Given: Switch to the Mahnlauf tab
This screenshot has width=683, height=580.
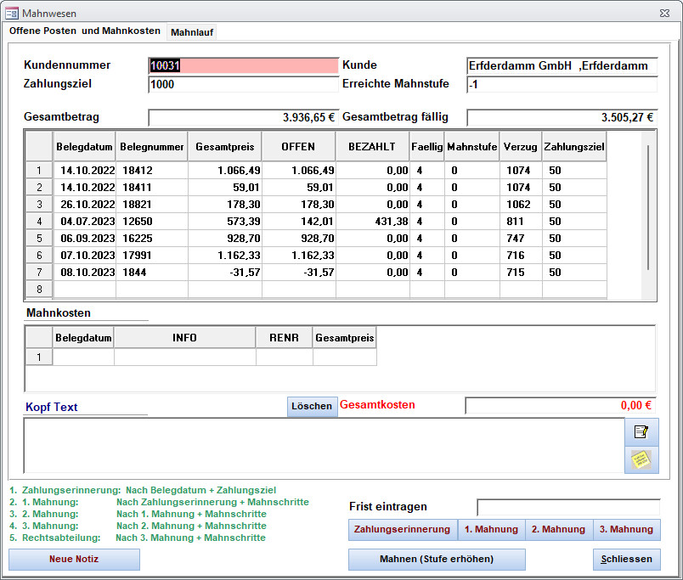Looking at the screenshot, I should [x=192, y=32].
